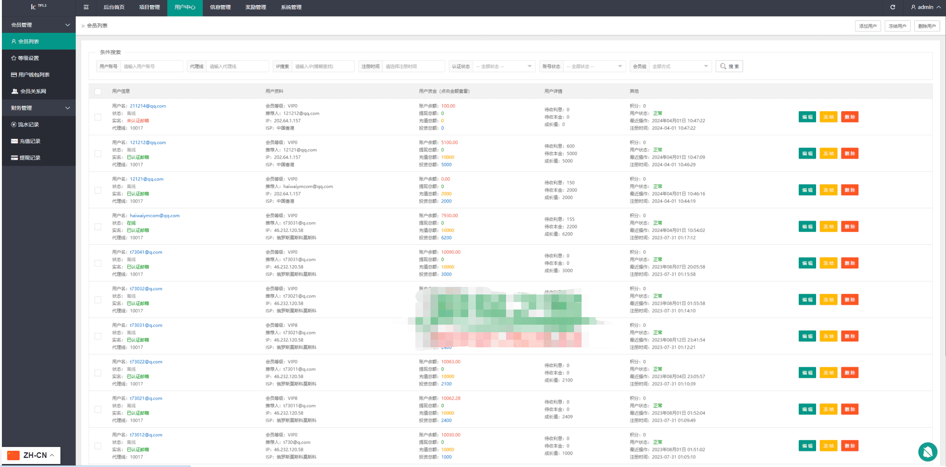Click 编辑 for user 121212@qq.com
Viewport: 946px width, 467px height.
pos(807,153)
